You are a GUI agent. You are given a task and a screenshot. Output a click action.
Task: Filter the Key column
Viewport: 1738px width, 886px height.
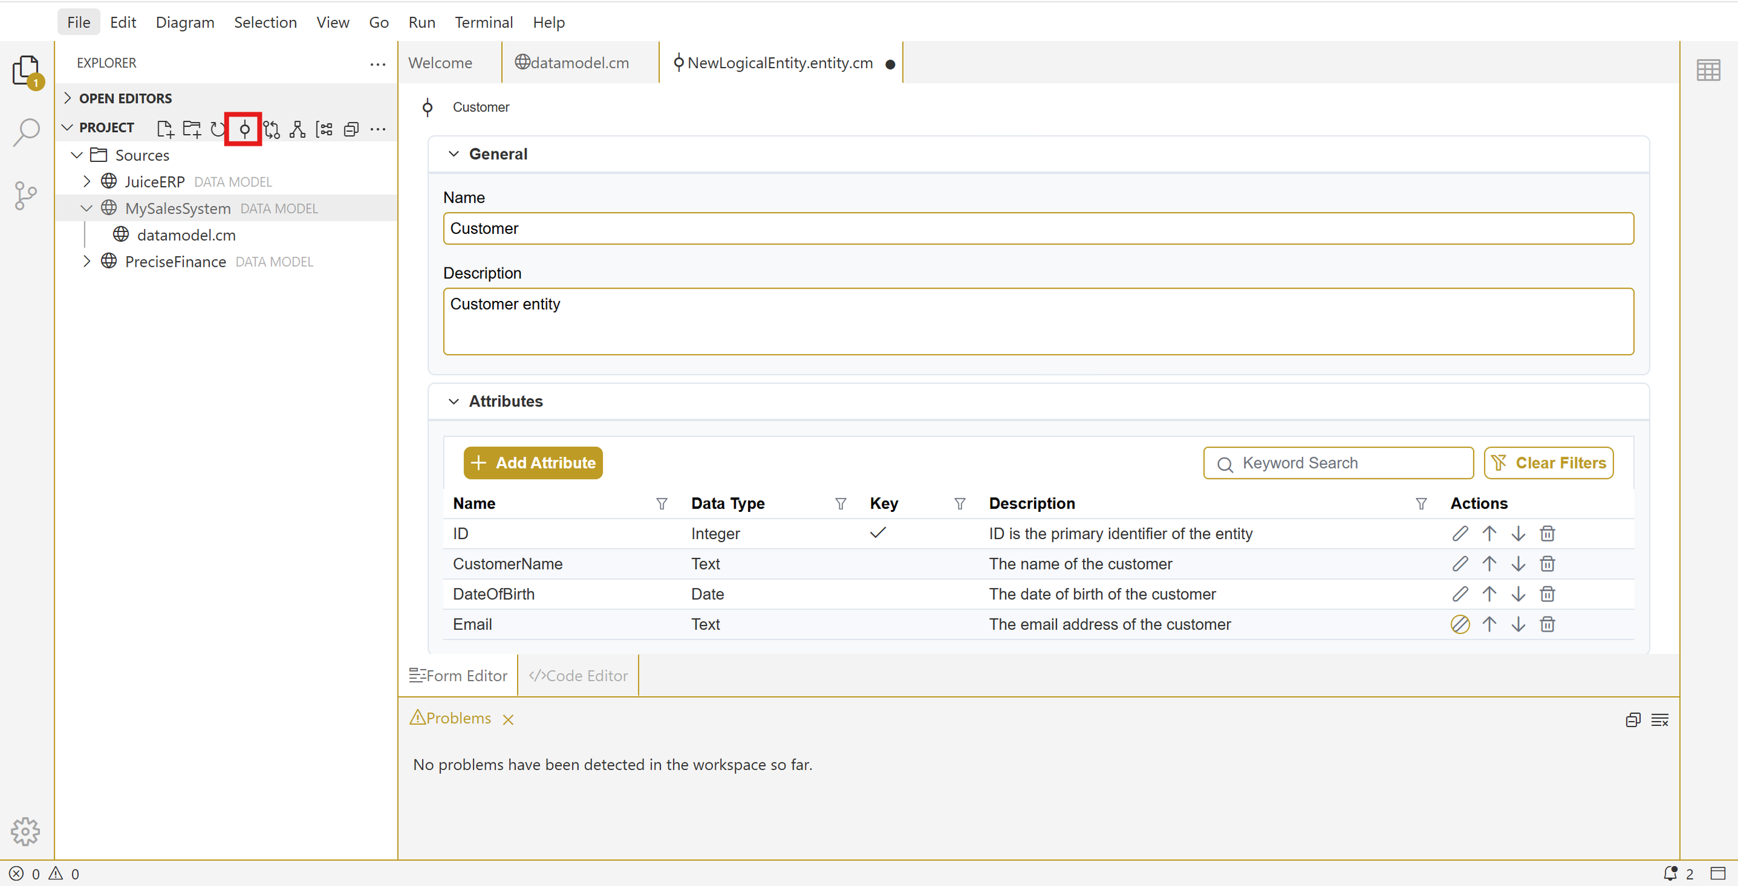(960, 504)
